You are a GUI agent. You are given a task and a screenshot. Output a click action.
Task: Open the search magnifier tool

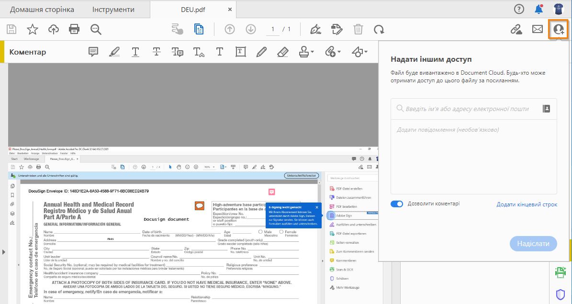[x=96, y=30]
